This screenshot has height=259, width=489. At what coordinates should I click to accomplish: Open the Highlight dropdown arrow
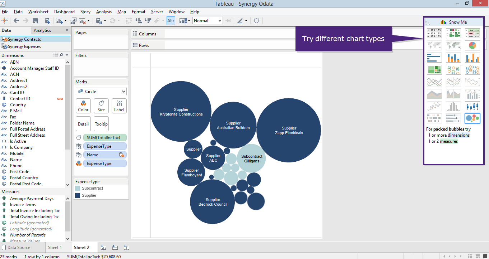pyautogui.click(x=246, y=21)
